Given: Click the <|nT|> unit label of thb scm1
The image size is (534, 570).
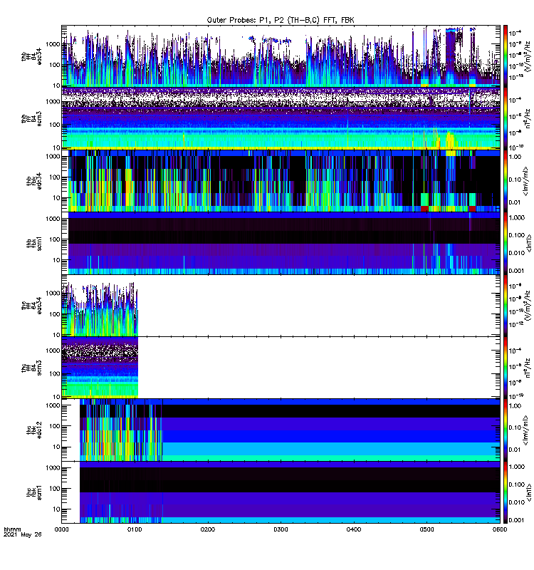Looking at the screenshot, I should tap(529, 243).
